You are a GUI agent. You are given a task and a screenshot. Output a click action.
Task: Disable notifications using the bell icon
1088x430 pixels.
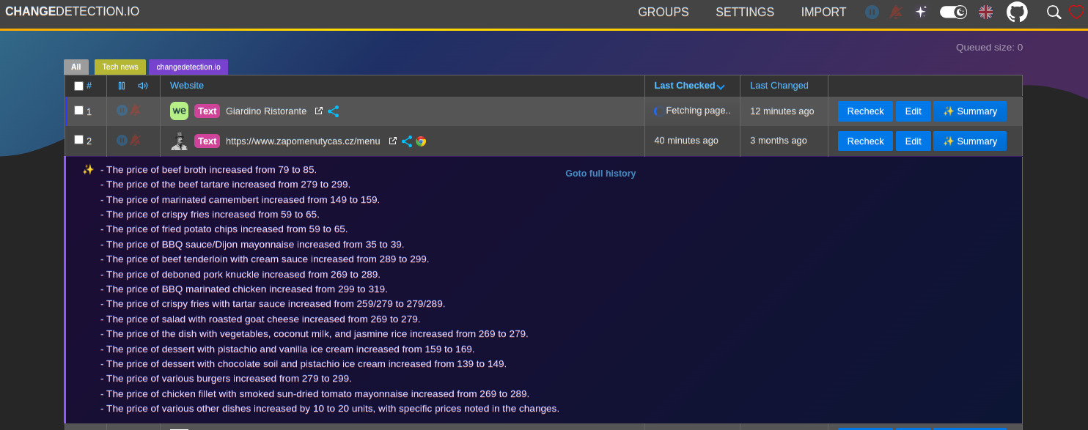click(x=895, y=12)
